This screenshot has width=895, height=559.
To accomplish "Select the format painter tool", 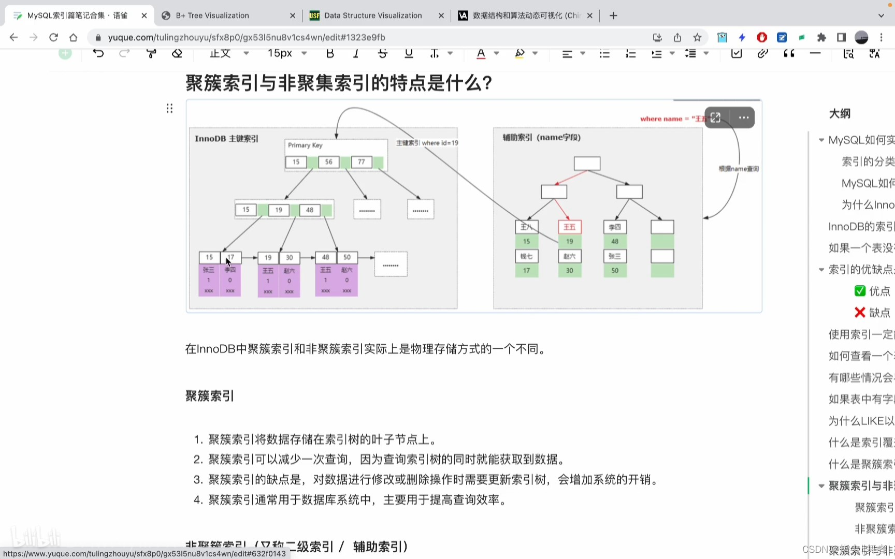I will 151,53.
